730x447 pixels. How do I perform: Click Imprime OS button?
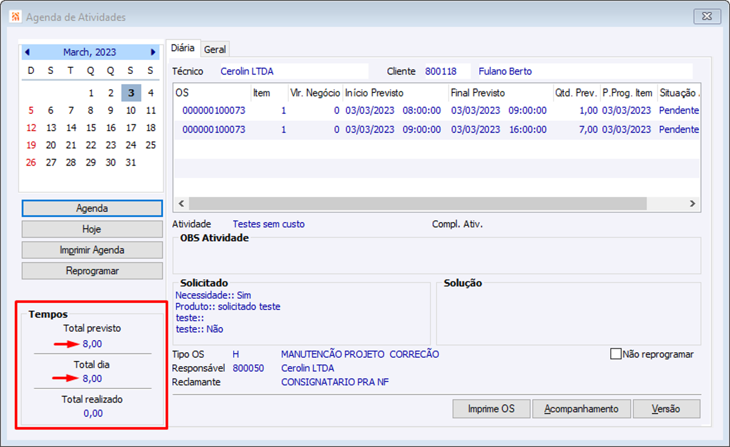coord(491,409)
